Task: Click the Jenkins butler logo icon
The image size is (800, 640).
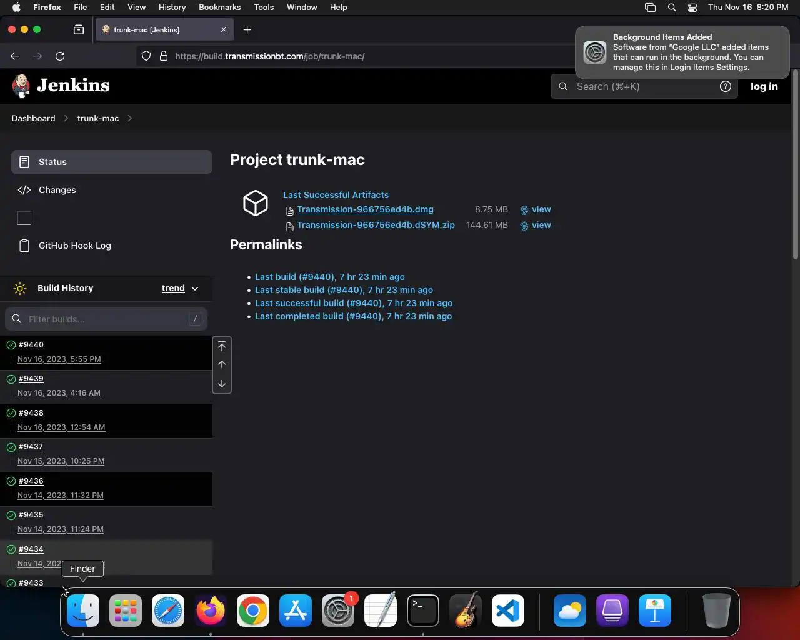Action: [21, 86]
